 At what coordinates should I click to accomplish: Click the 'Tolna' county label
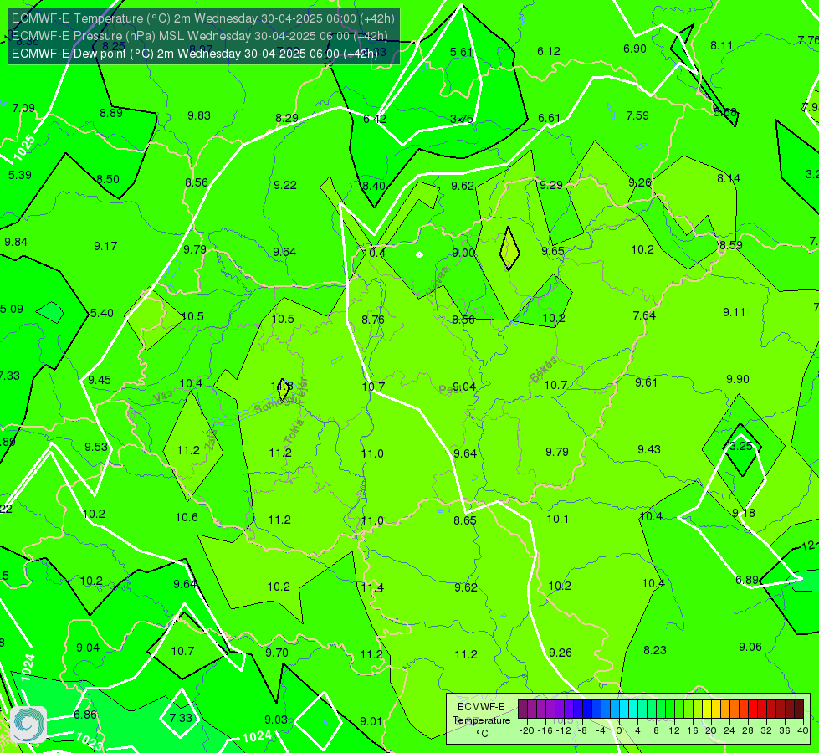(x=294, y=433)
